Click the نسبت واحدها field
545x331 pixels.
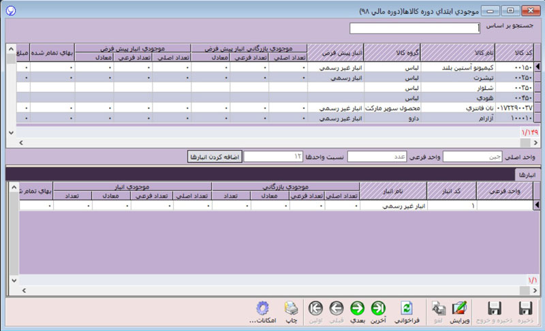272,157
